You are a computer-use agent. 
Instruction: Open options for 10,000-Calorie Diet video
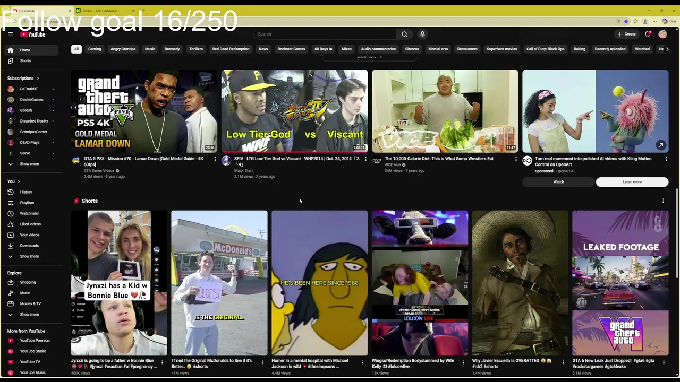coord(515,159)
